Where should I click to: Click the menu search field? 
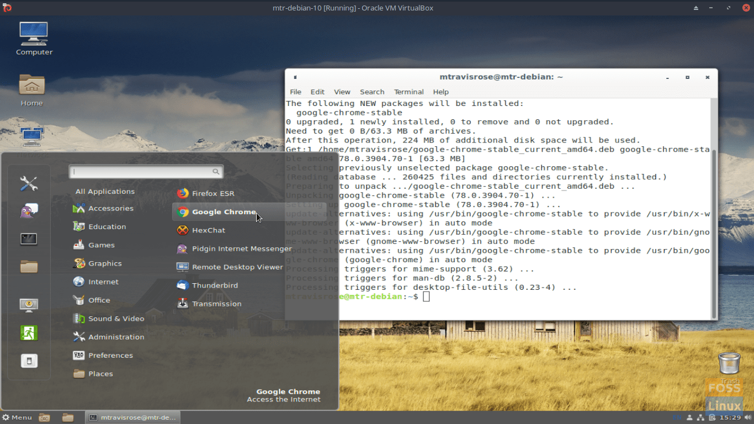click(x=146, y=172)
